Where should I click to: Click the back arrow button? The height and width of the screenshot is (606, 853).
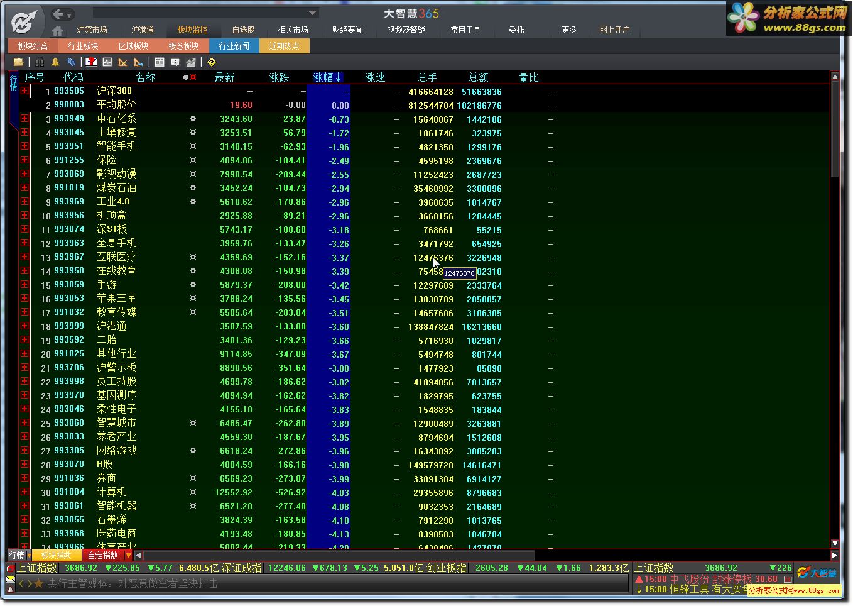(x=58, y=14)
